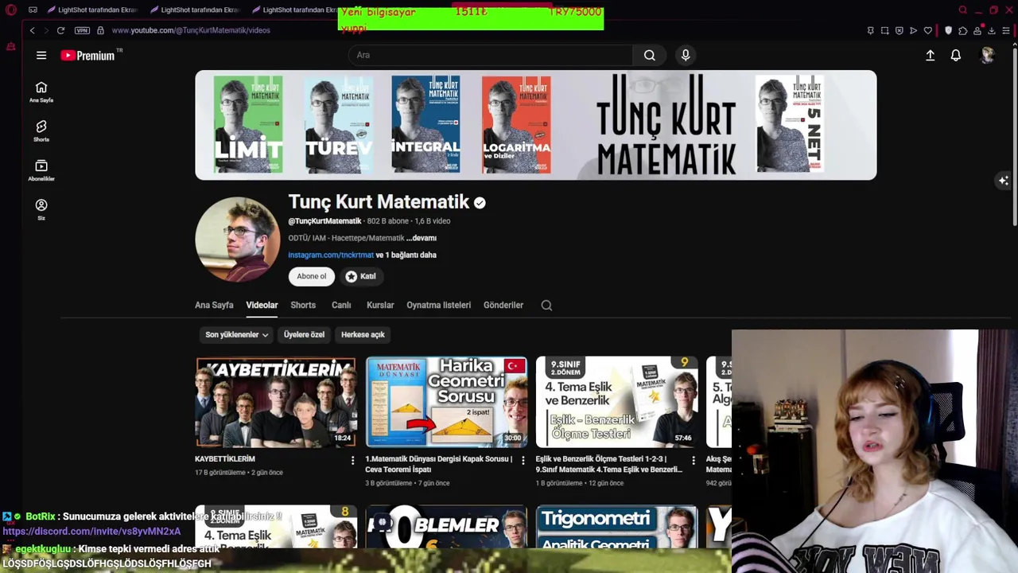The height and width of the screenshot is (573, 1018).
Task: Open Eşlik ve Benzerlik Ölçme Testleri title
Action: (x=608, y=464)
